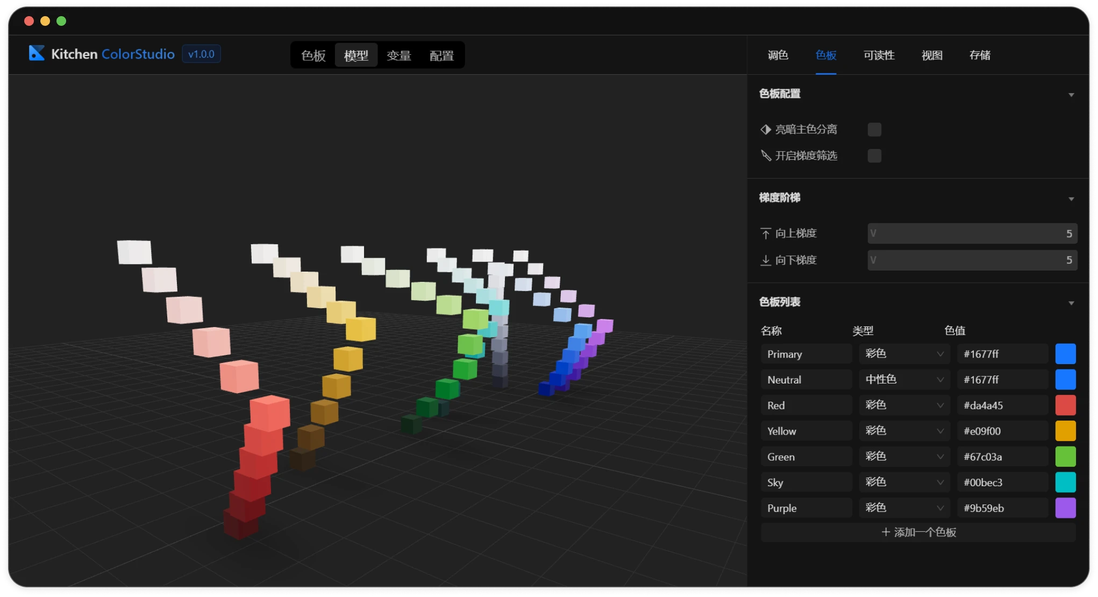Screen dimensions: 1098x597
Task: Click the 向上梯度 up-arrow icon
Action: pos(766,233)
